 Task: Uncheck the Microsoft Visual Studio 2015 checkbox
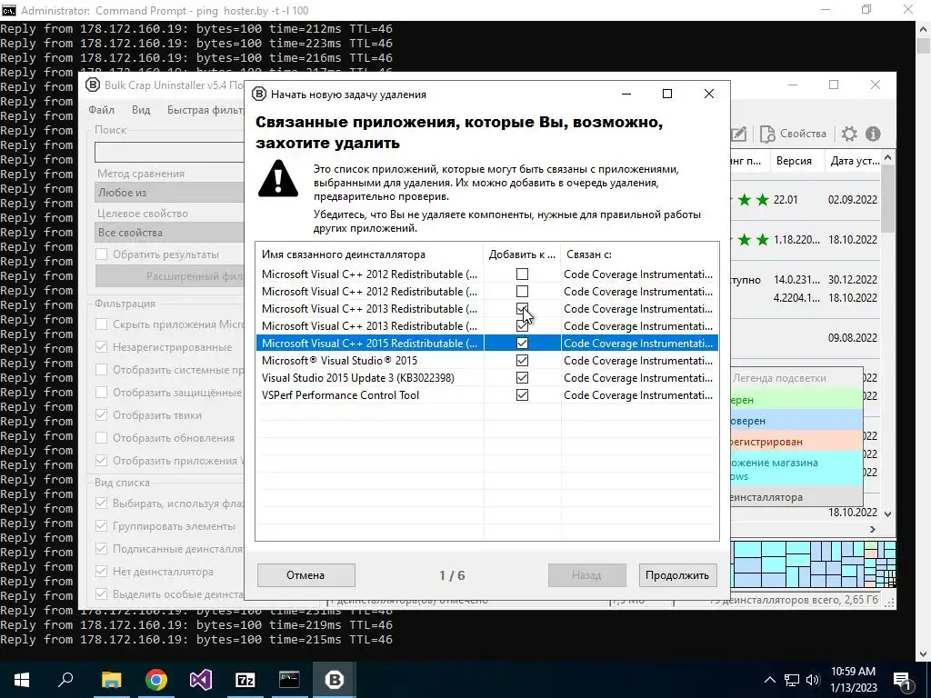click(x=522, y=360)
